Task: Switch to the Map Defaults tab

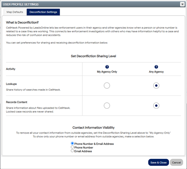Action: [x=15, y=12]
